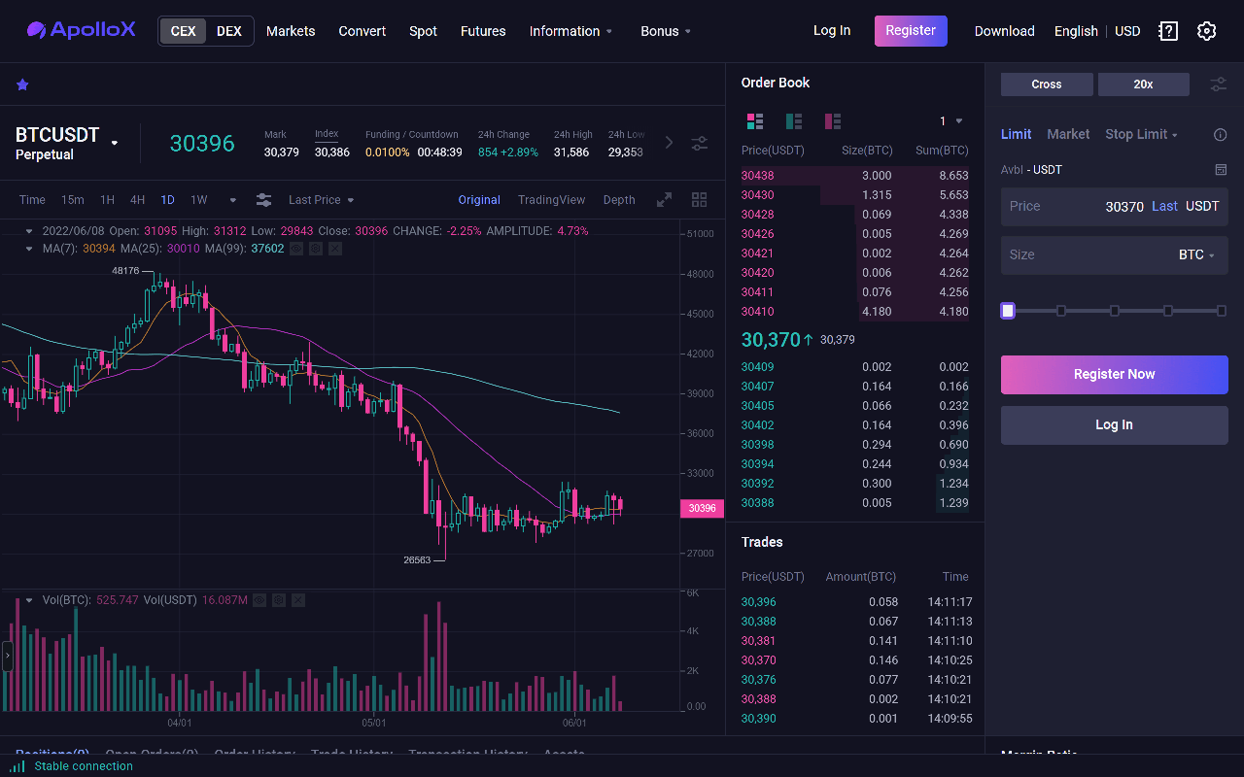Image resolution: width=1244 pixels, height=777 pixels.
Task: Remove the MA indicator with X icon
Action: [335, 249]
